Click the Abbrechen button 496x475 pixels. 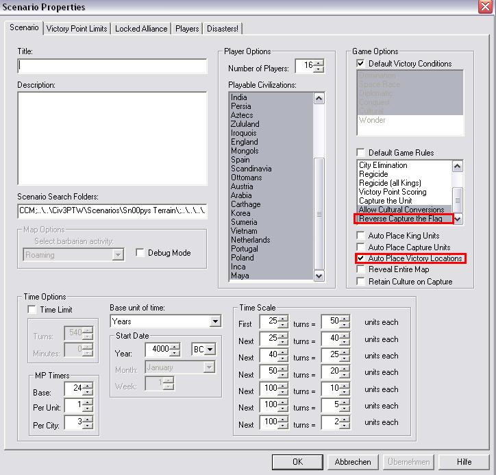(x=353, y=462)
